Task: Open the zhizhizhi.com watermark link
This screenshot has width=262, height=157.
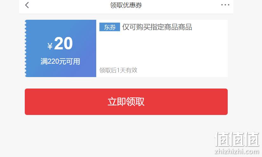Action: point(237,152)
